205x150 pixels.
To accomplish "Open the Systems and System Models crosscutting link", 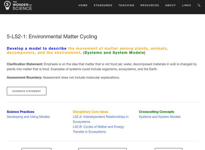I will point(159,117).
